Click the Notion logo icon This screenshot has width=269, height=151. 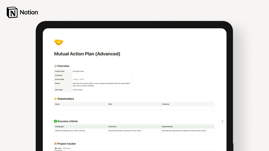(12, 12)
